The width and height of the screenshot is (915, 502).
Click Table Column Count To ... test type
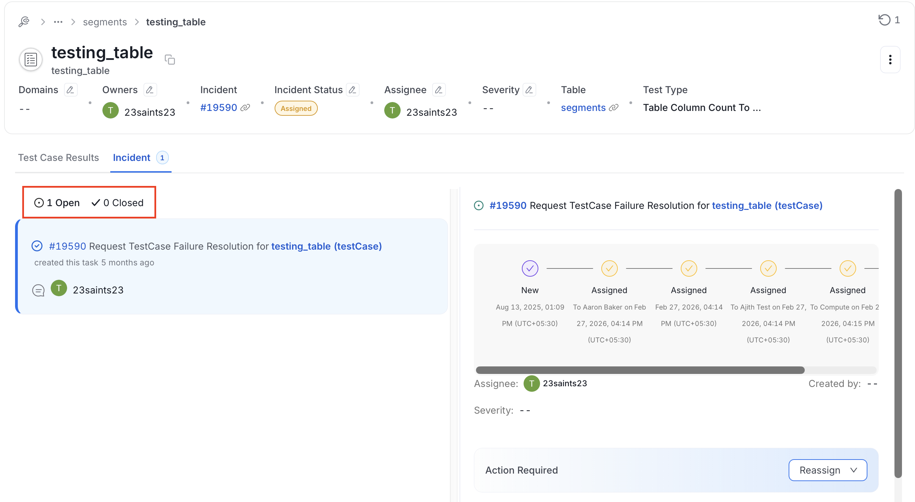pyautogui.click(x=702, y=108)
